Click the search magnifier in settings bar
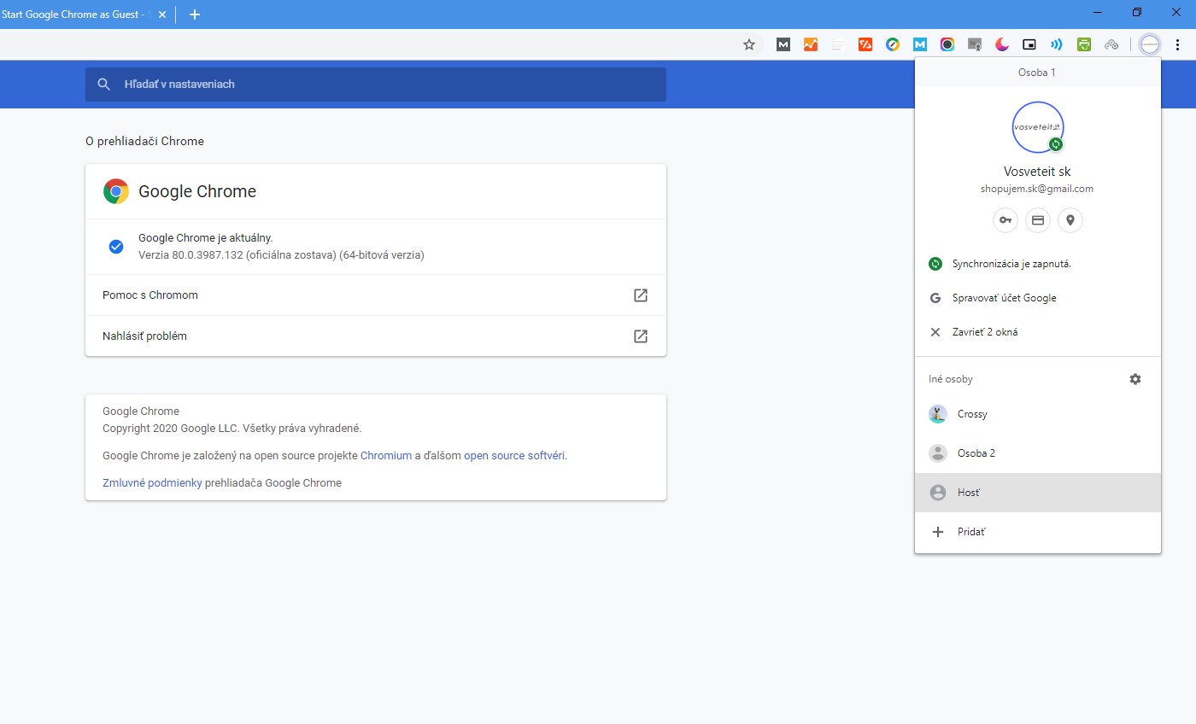This screenshot has width=1196, height=724. [x=104, y=85]
